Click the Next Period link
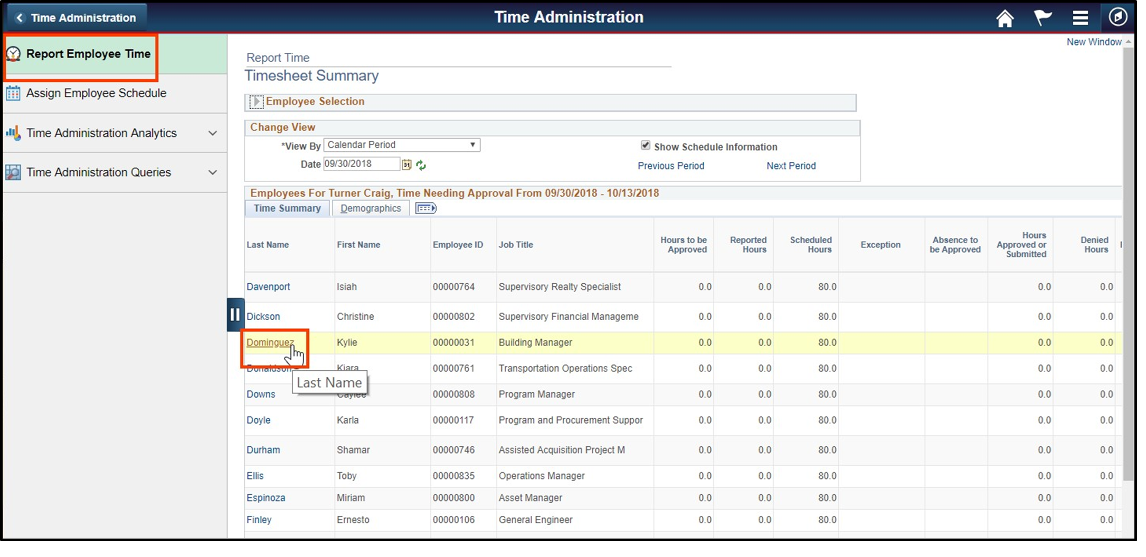The height and width of the screenshot is (557, 1146). point(790,166)
